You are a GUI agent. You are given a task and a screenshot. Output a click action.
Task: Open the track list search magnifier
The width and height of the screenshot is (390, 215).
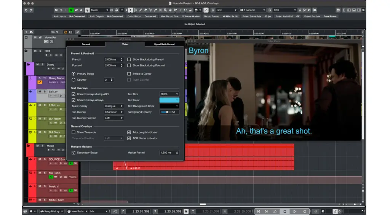(x=77, y=32)
